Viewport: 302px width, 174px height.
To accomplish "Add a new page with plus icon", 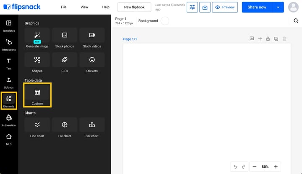I will 260,38.
